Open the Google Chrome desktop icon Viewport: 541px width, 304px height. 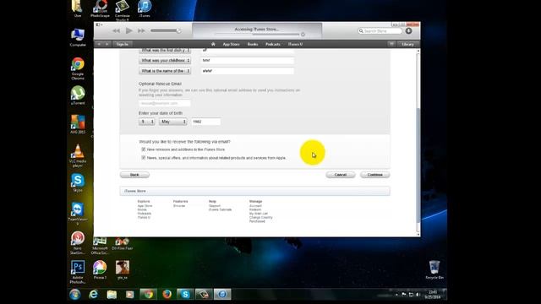pyautogui.click(x=78, y=68)
